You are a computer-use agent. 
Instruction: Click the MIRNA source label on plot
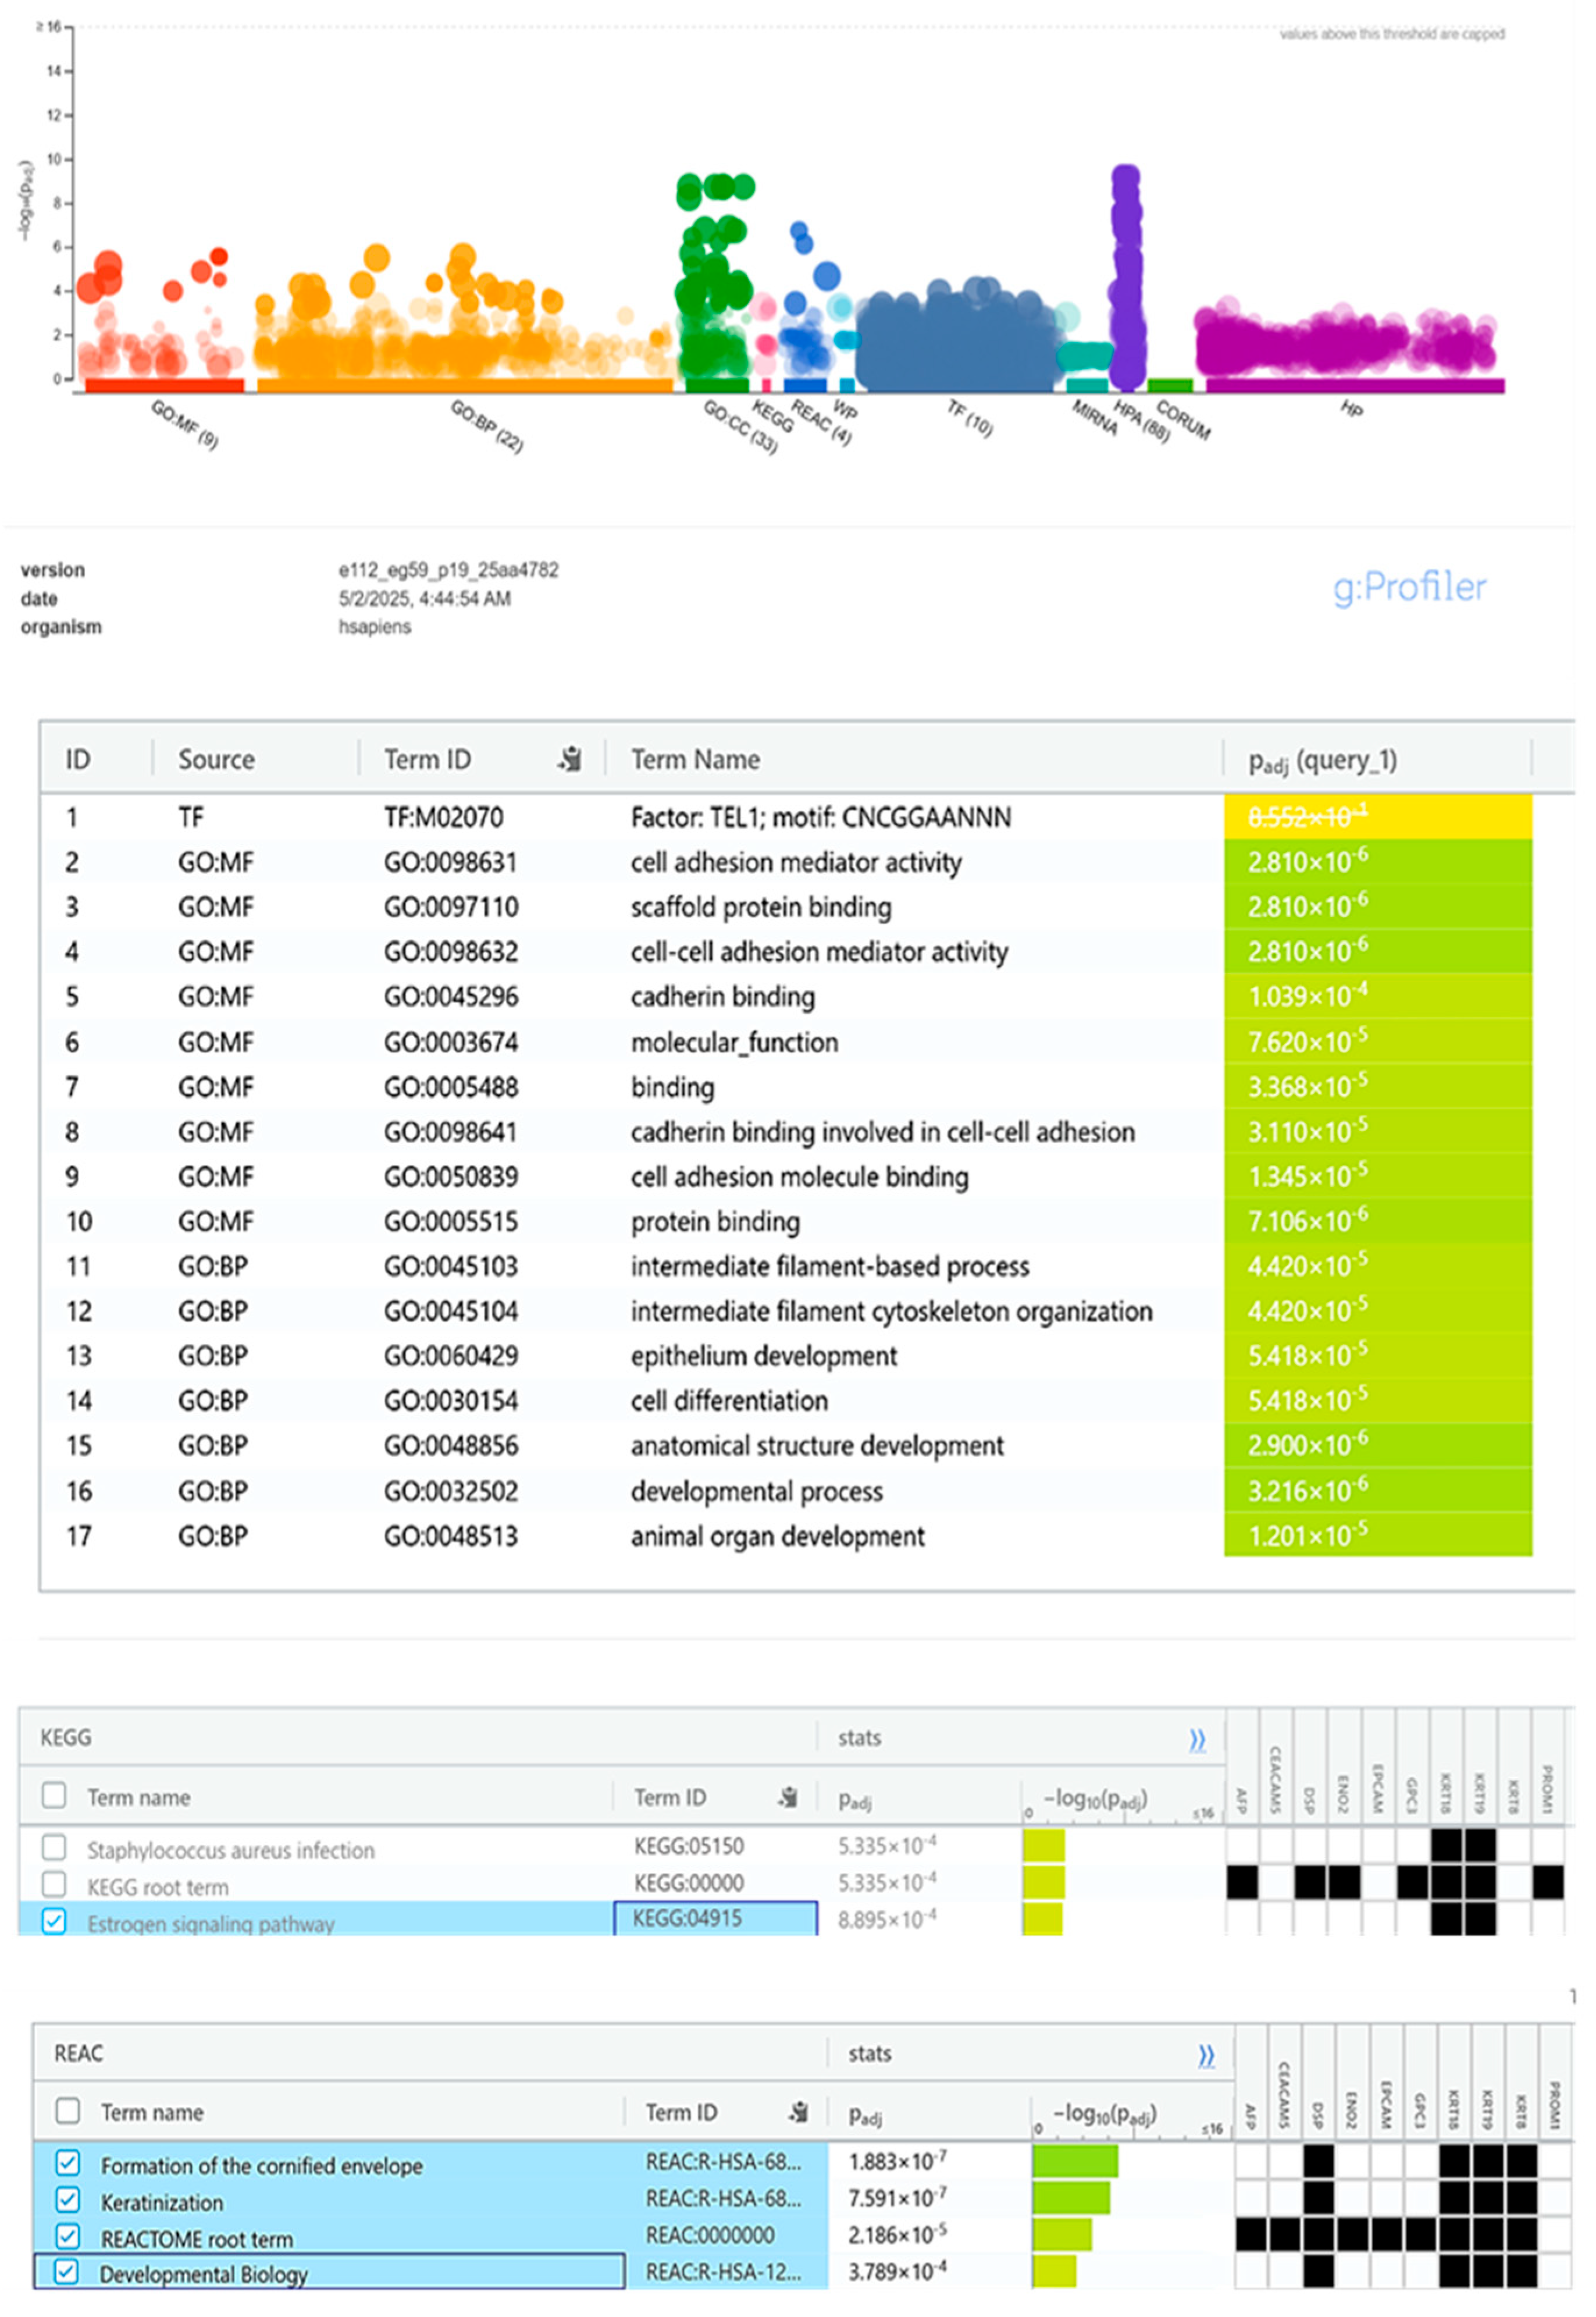(x=1094, y=416)
